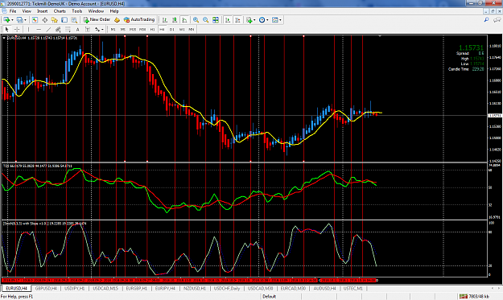The image size is (503, 300).
Task: Toggle AutoTrading on or off
Action: click(x=139, y=20)
